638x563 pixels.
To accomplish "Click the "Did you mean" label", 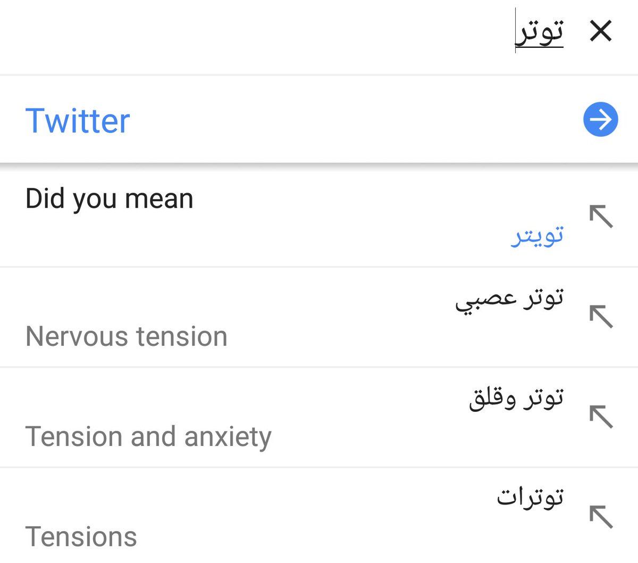I will (x=110, y=199).
